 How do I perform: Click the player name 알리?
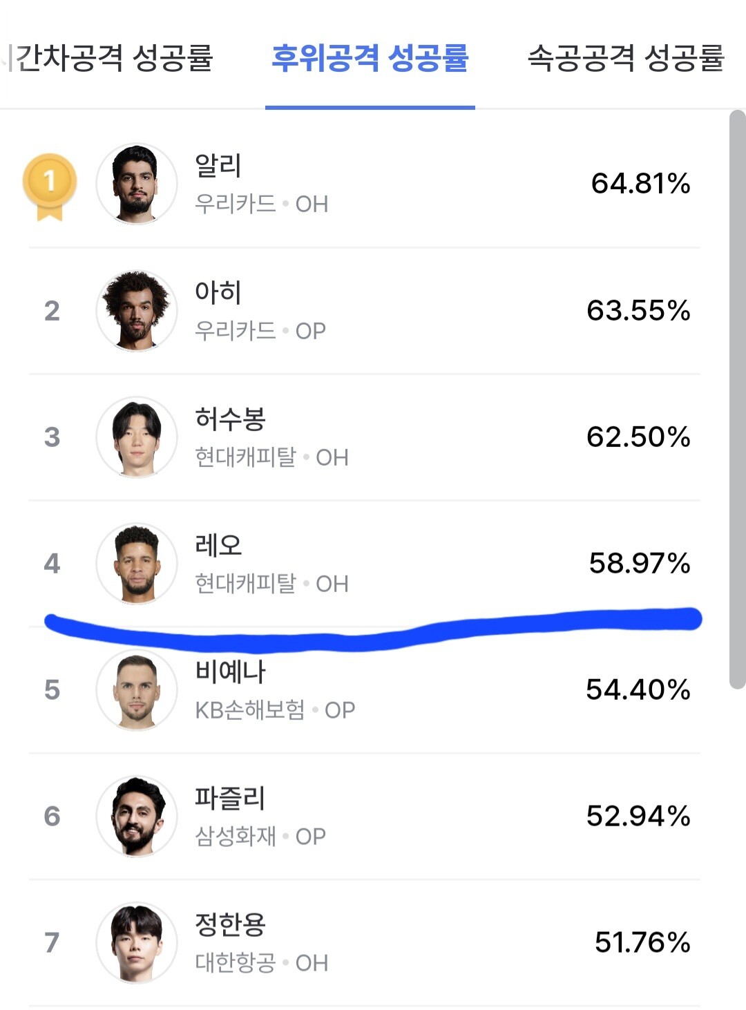click(218, 166)
